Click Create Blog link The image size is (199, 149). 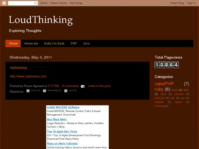click(177, 3)
